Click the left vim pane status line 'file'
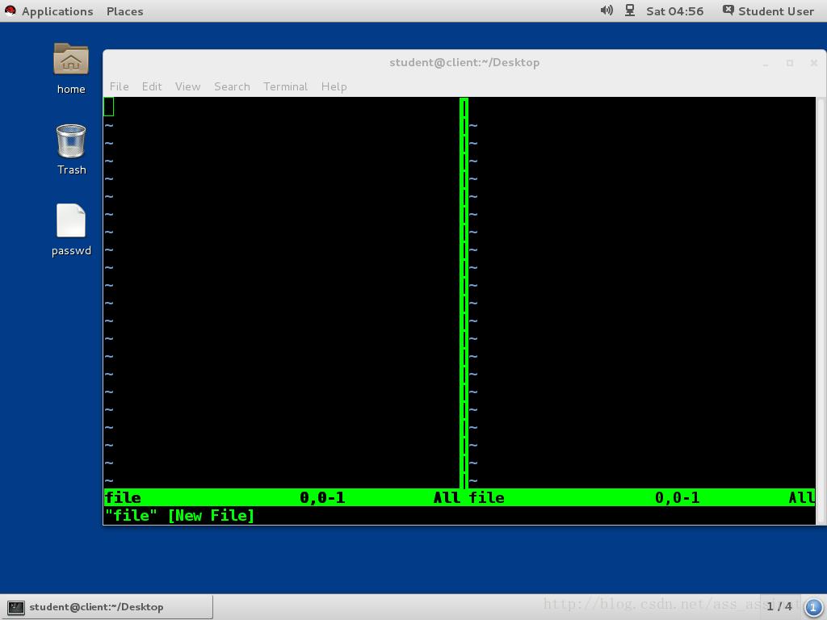Image resolution: width=827 pixels, height=620 pixels. (282, 497)
